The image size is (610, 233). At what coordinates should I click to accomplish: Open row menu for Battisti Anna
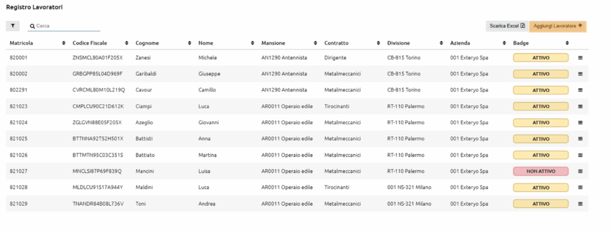coord(580,138)
